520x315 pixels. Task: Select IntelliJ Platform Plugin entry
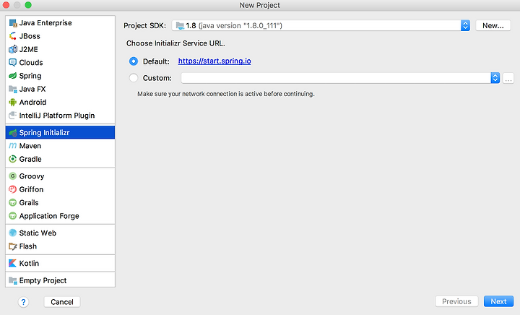(x=61, y=116)
